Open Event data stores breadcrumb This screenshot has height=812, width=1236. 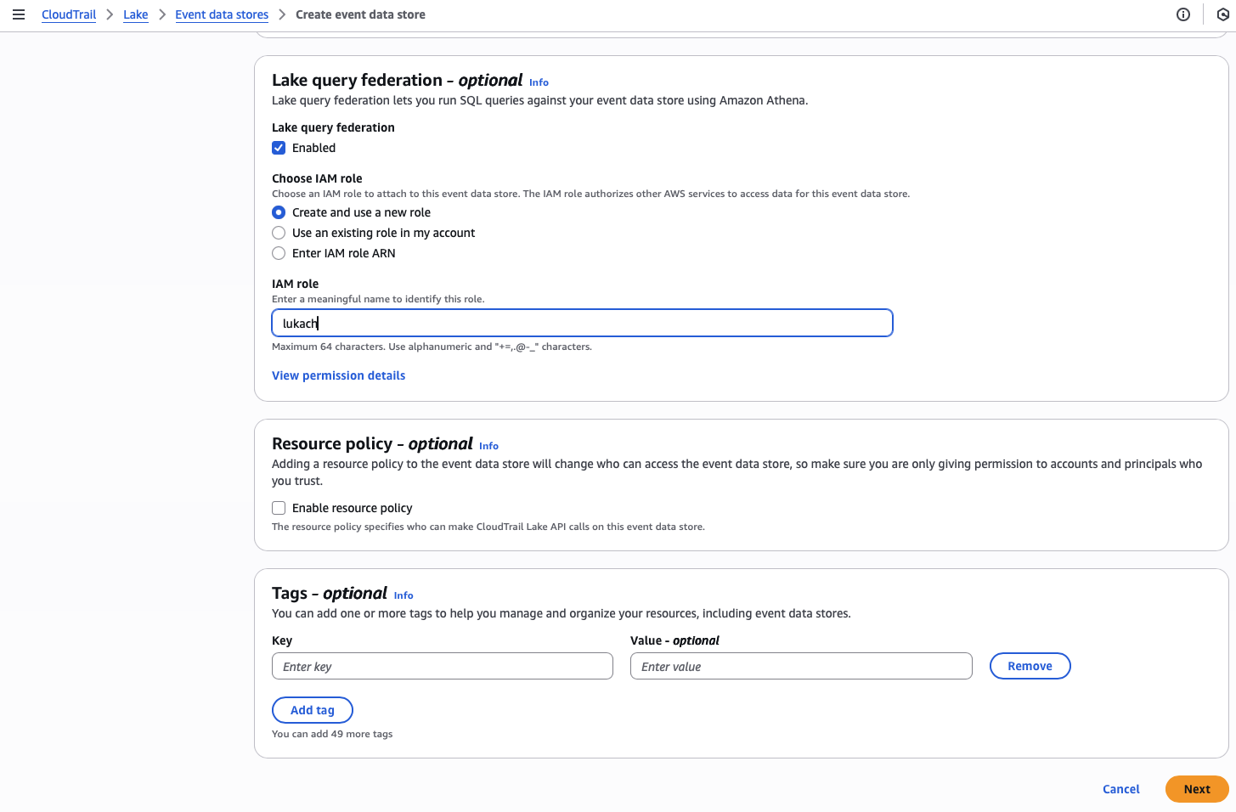pos(222,14)
